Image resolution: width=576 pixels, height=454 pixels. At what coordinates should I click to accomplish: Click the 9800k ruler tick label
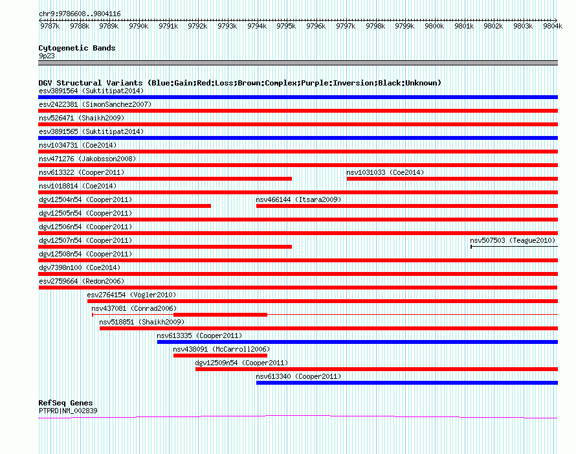click(434, 26)
